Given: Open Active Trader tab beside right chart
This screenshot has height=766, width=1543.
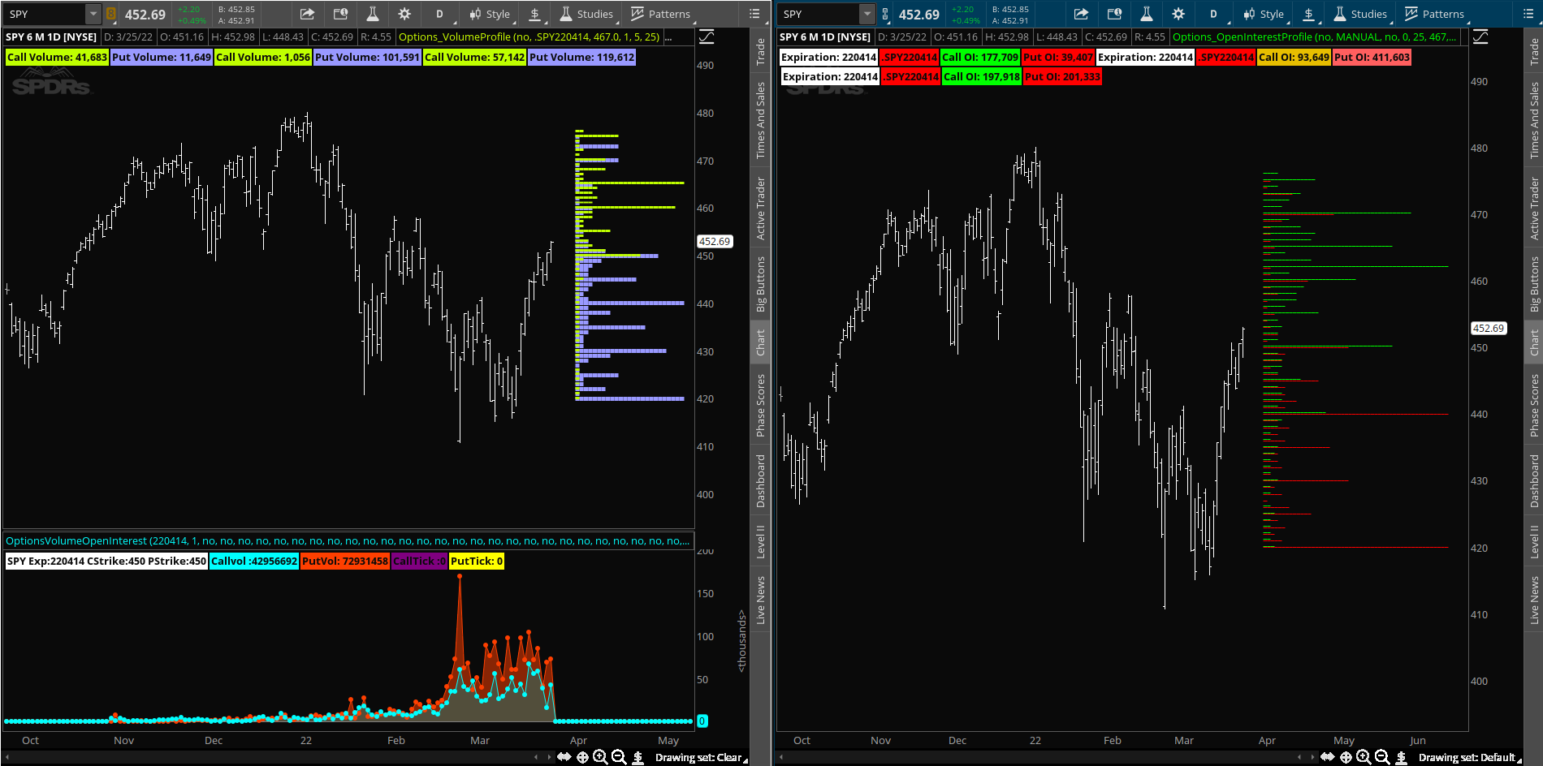Looking at the screenshot, I should click(1535, 209).
